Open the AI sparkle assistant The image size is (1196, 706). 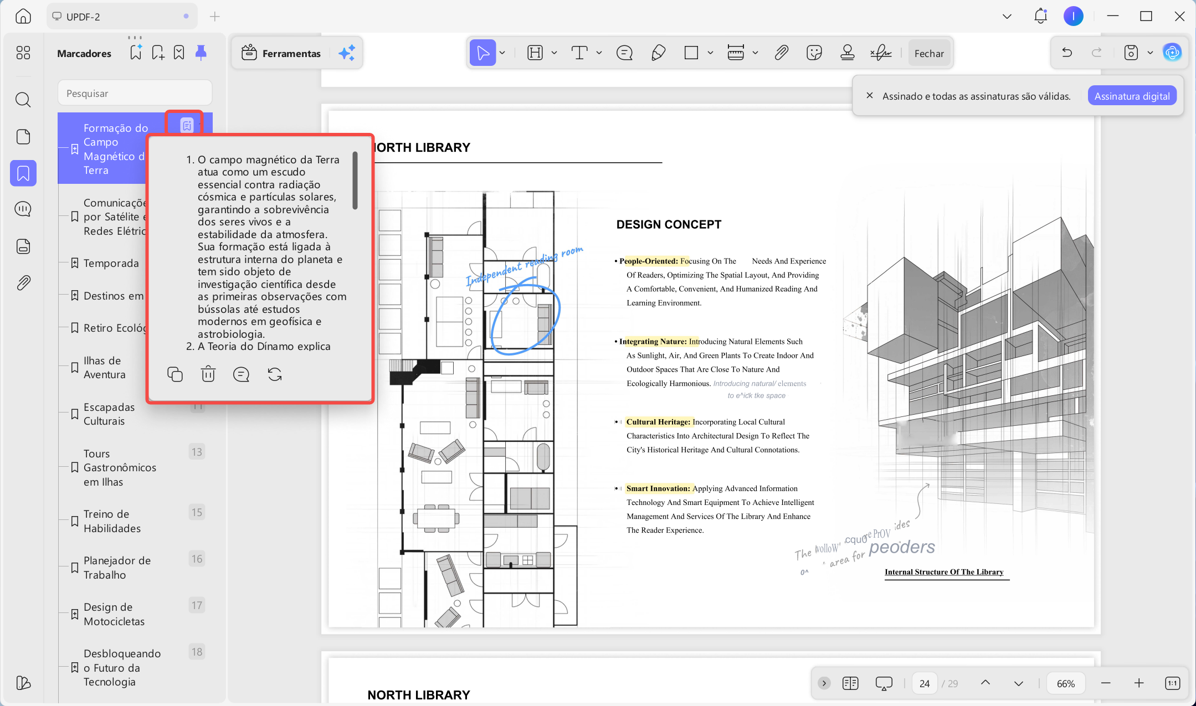click(x=347, y=53)
